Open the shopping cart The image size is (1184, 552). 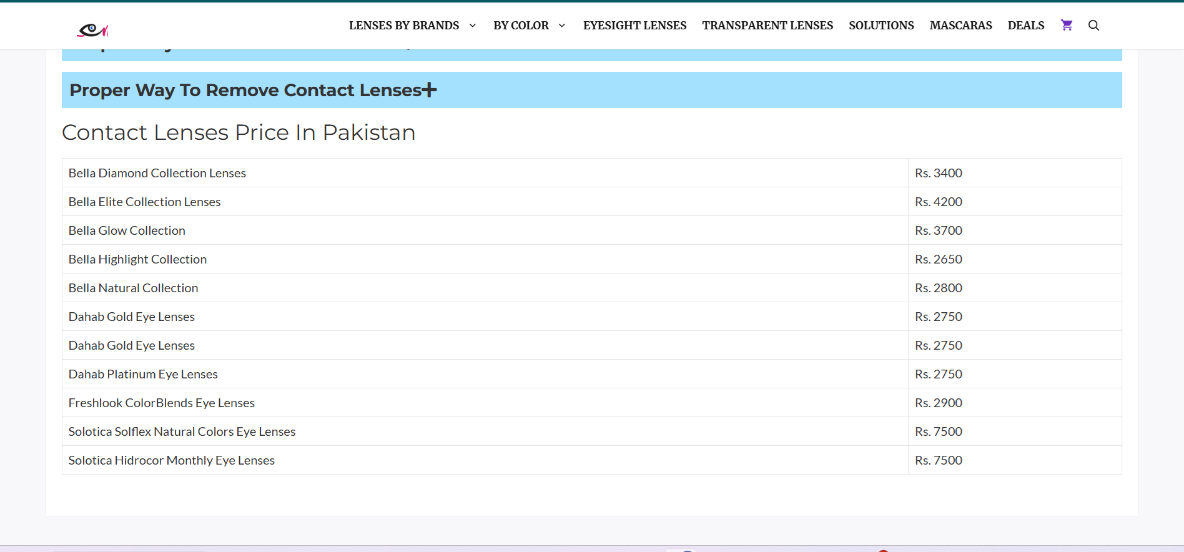click(x=1067, y=25)
